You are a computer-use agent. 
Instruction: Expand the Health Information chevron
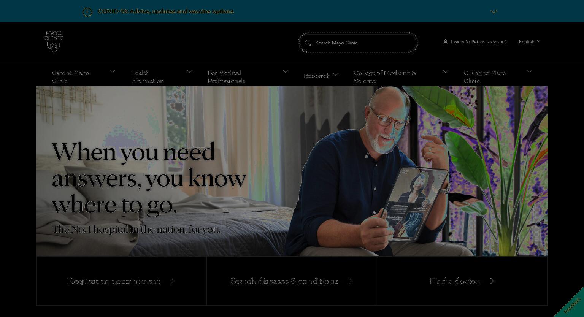coord(190,71)
